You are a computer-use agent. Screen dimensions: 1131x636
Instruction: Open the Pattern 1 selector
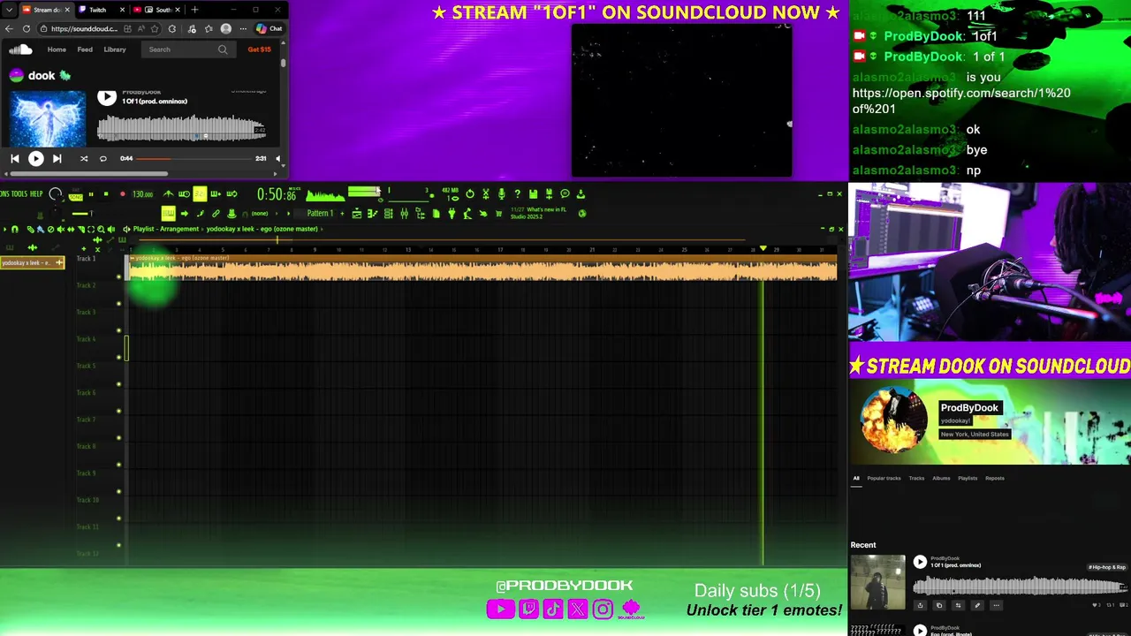(320, 213)
